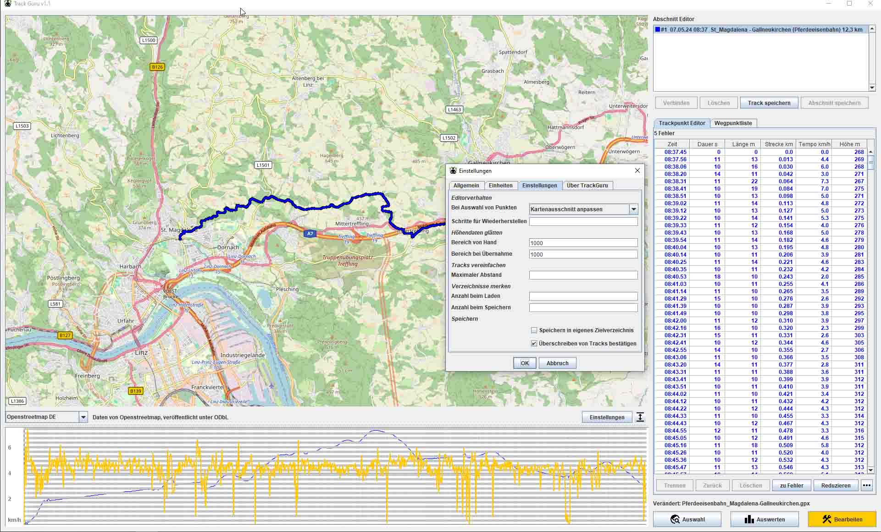The height and width of the screenshot is (532, 881).
Task: Open the Wegpunktliste tab
Action: pyautogui.click(x=733, y=123)
